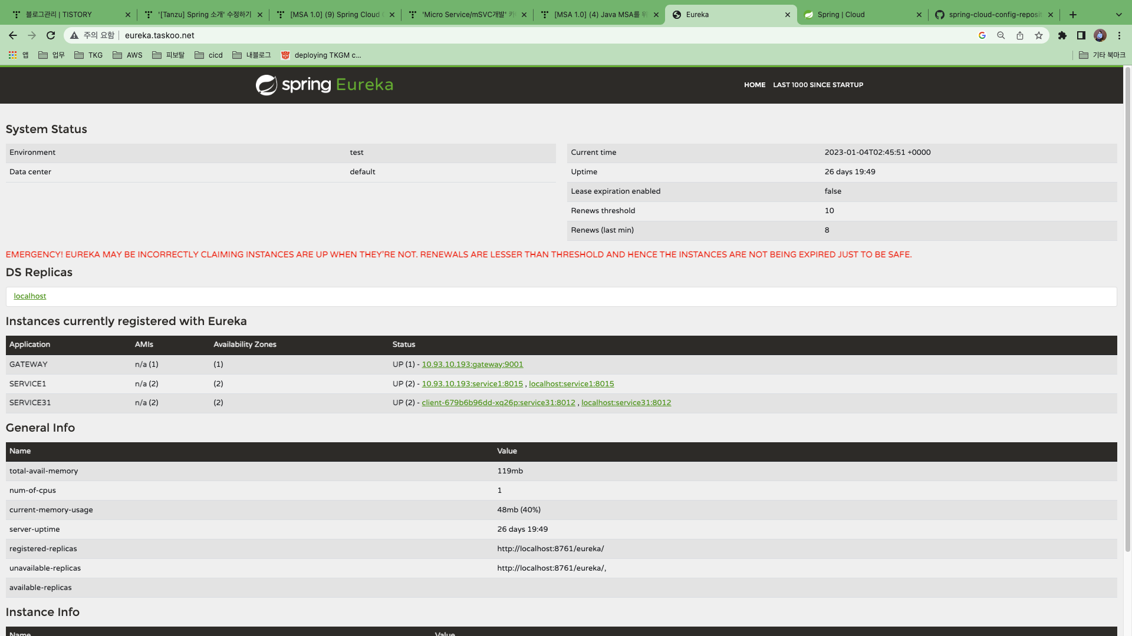1132x636 pixels.
Task: Click the browser reload icon
Action: click(x=51, y=35)
